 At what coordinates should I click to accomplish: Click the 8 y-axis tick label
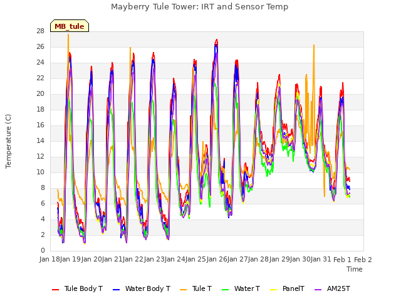point(43,188)
